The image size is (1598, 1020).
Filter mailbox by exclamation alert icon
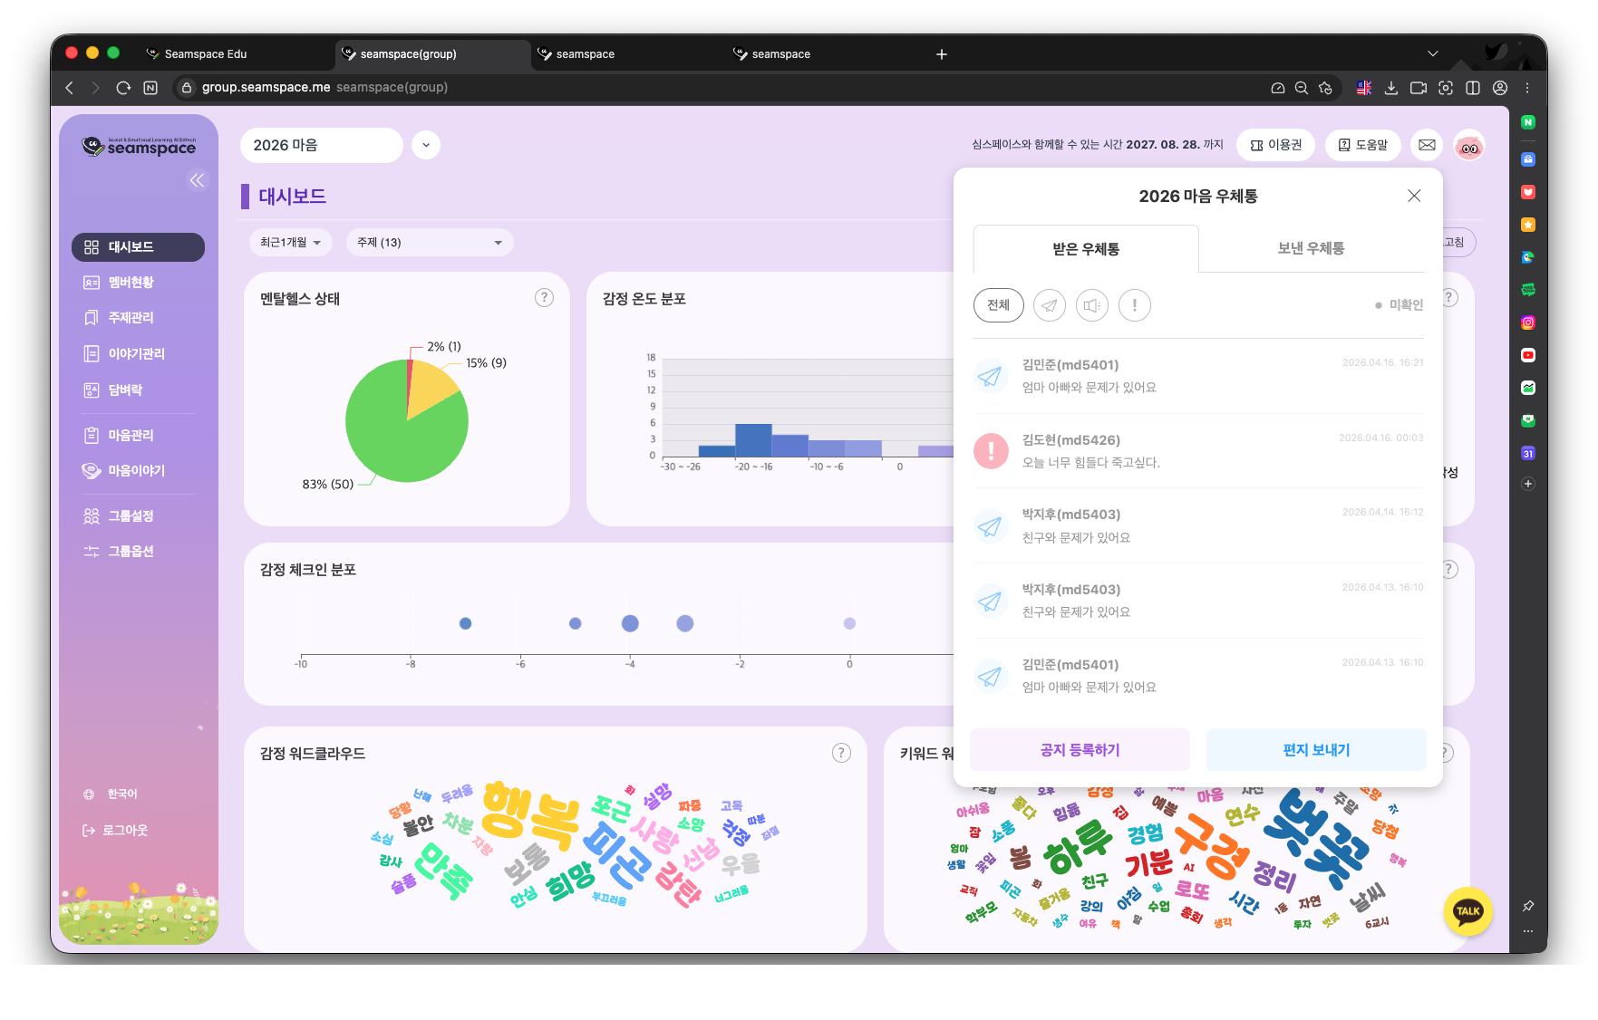click(x=1134, y=305)
